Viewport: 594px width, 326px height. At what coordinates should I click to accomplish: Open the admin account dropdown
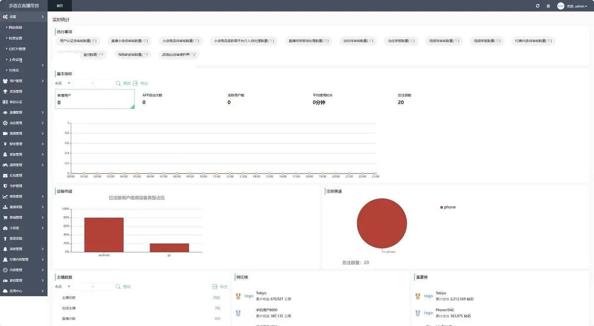click(577, 6)
